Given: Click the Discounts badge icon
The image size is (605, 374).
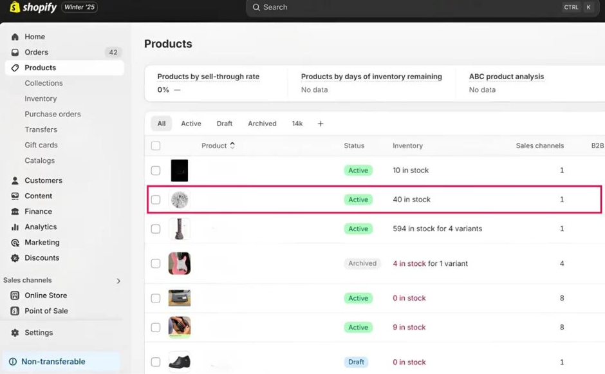Looking at the screenshot, I should [x=15, y=258].
